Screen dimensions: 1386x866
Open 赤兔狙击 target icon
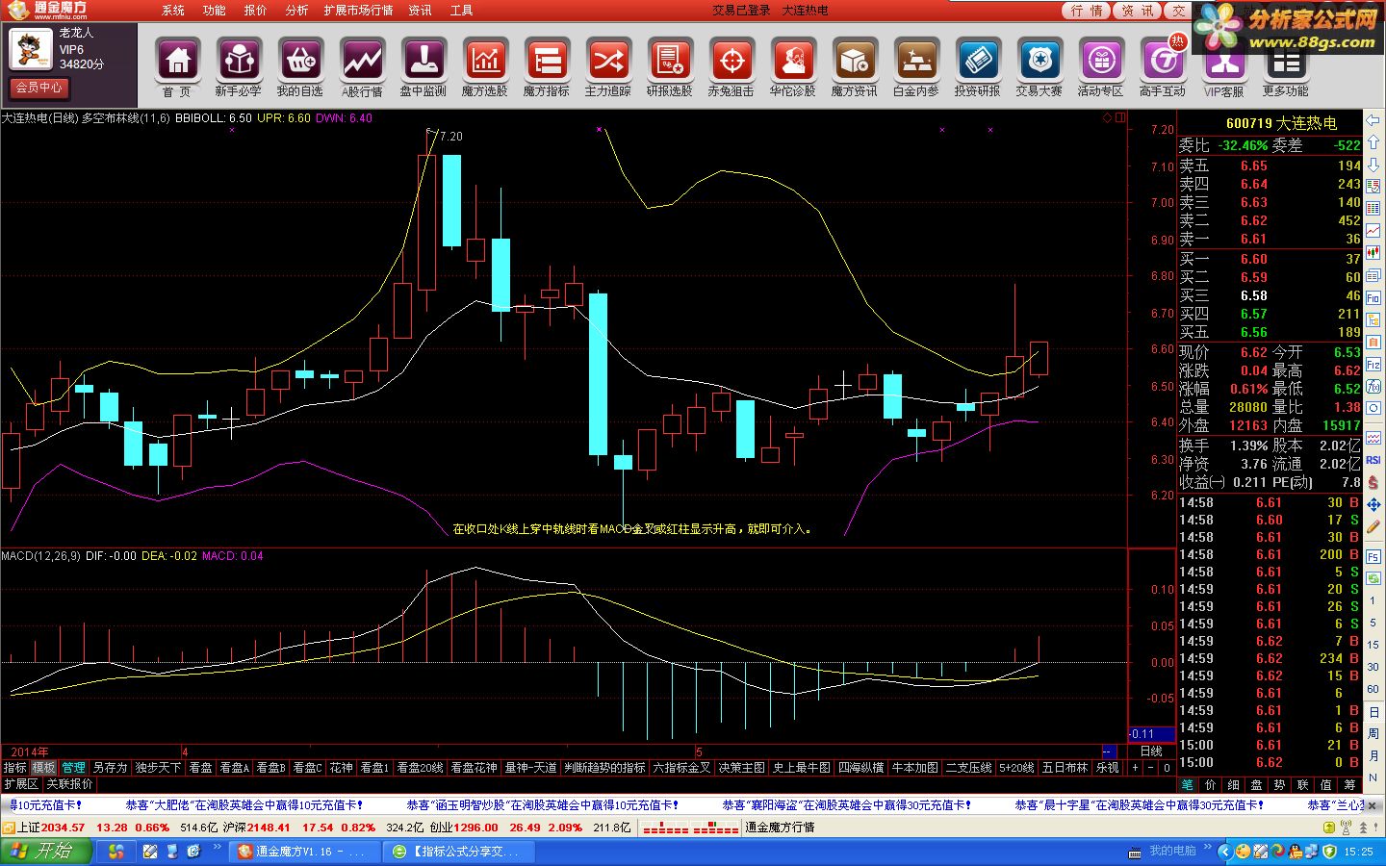click(x=731, y=62)
